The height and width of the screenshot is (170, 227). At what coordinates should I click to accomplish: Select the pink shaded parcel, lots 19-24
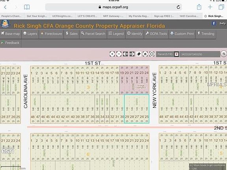coord(134,80)
